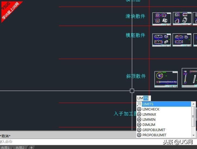Click gear icon beside LIMMAX
The image size is (197, 149).
pos(139,114)
